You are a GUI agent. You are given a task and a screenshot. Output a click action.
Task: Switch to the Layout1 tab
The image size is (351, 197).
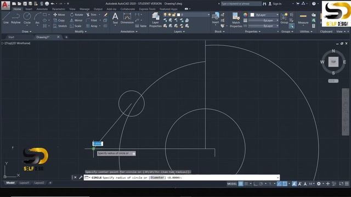[24, 183]
